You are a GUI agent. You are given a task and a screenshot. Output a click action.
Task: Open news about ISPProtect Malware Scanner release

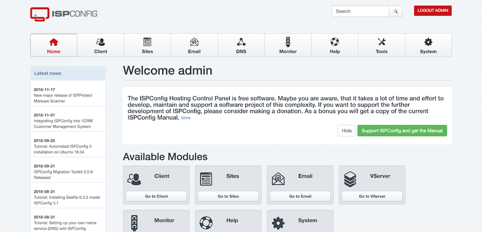pos(63,98)
